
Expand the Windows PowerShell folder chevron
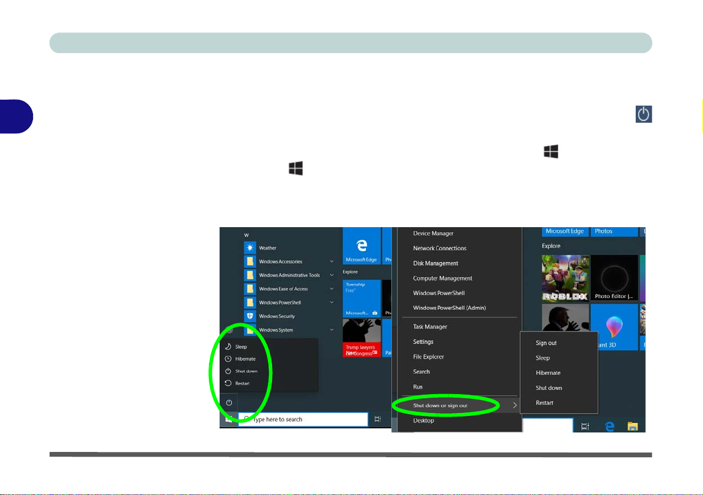point(332,303)
